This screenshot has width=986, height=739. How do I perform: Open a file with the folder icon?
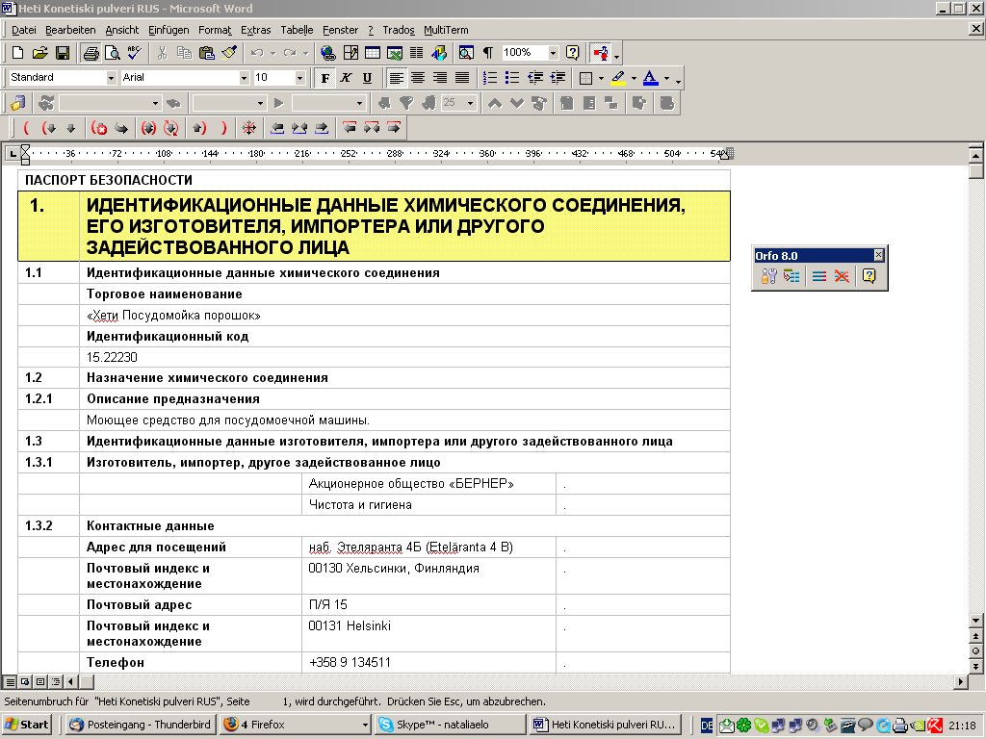coord(39,53)
